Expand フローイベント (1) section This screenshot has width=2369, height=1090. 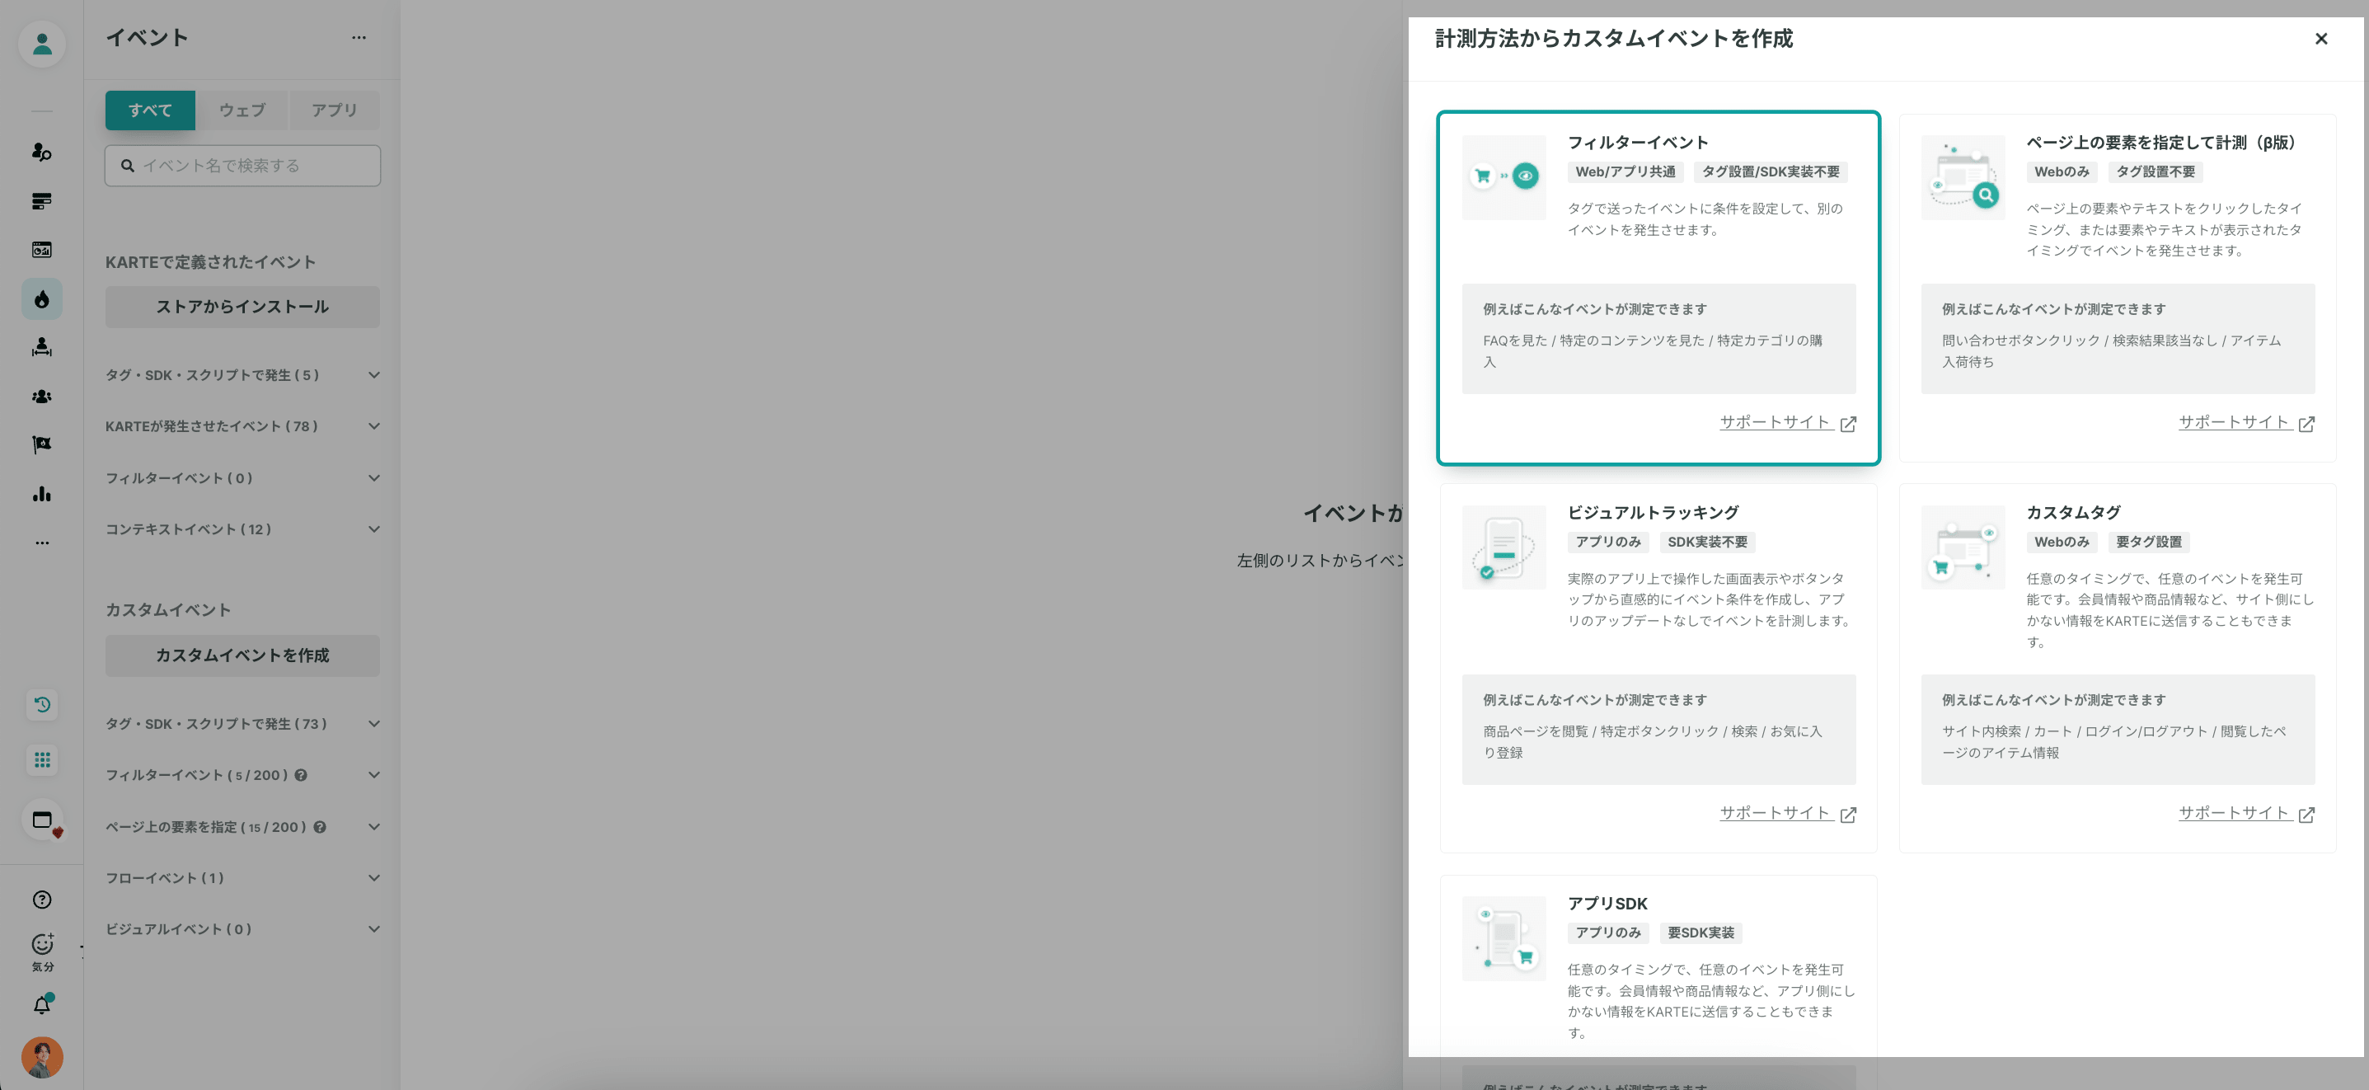(243, 877)
